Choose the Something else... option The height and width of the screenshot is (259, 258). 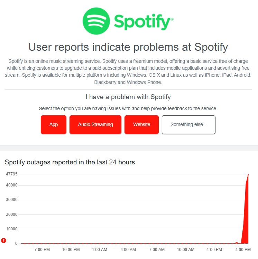tap(188, 125)
